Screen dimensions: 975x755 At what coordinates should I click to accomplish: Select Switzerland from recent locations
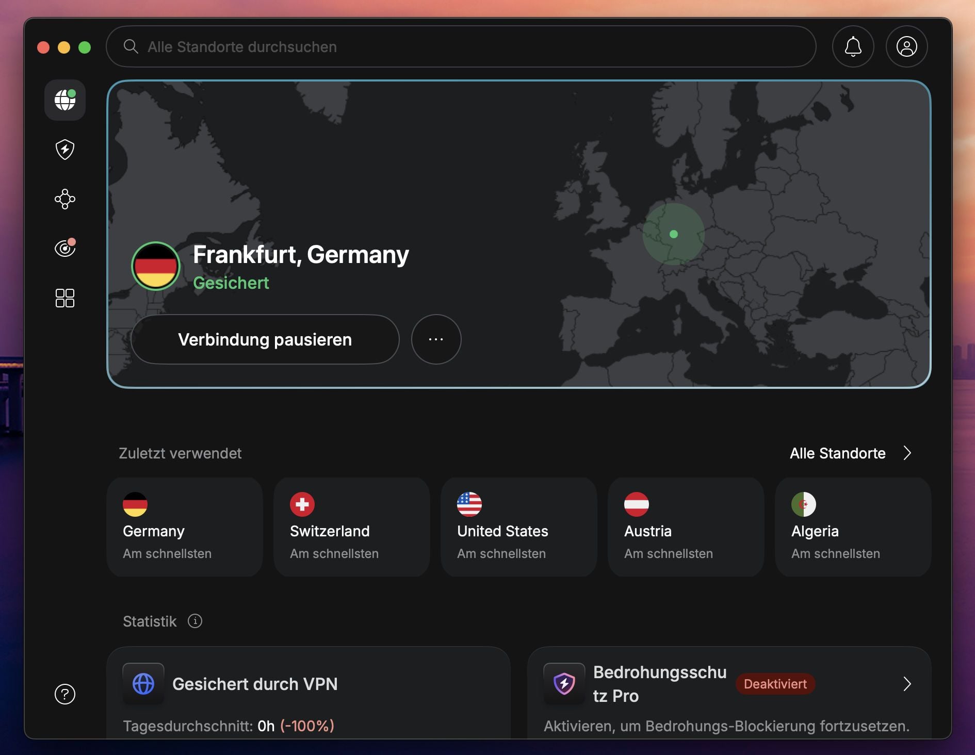pyautogui.click(x=351, y=527)
